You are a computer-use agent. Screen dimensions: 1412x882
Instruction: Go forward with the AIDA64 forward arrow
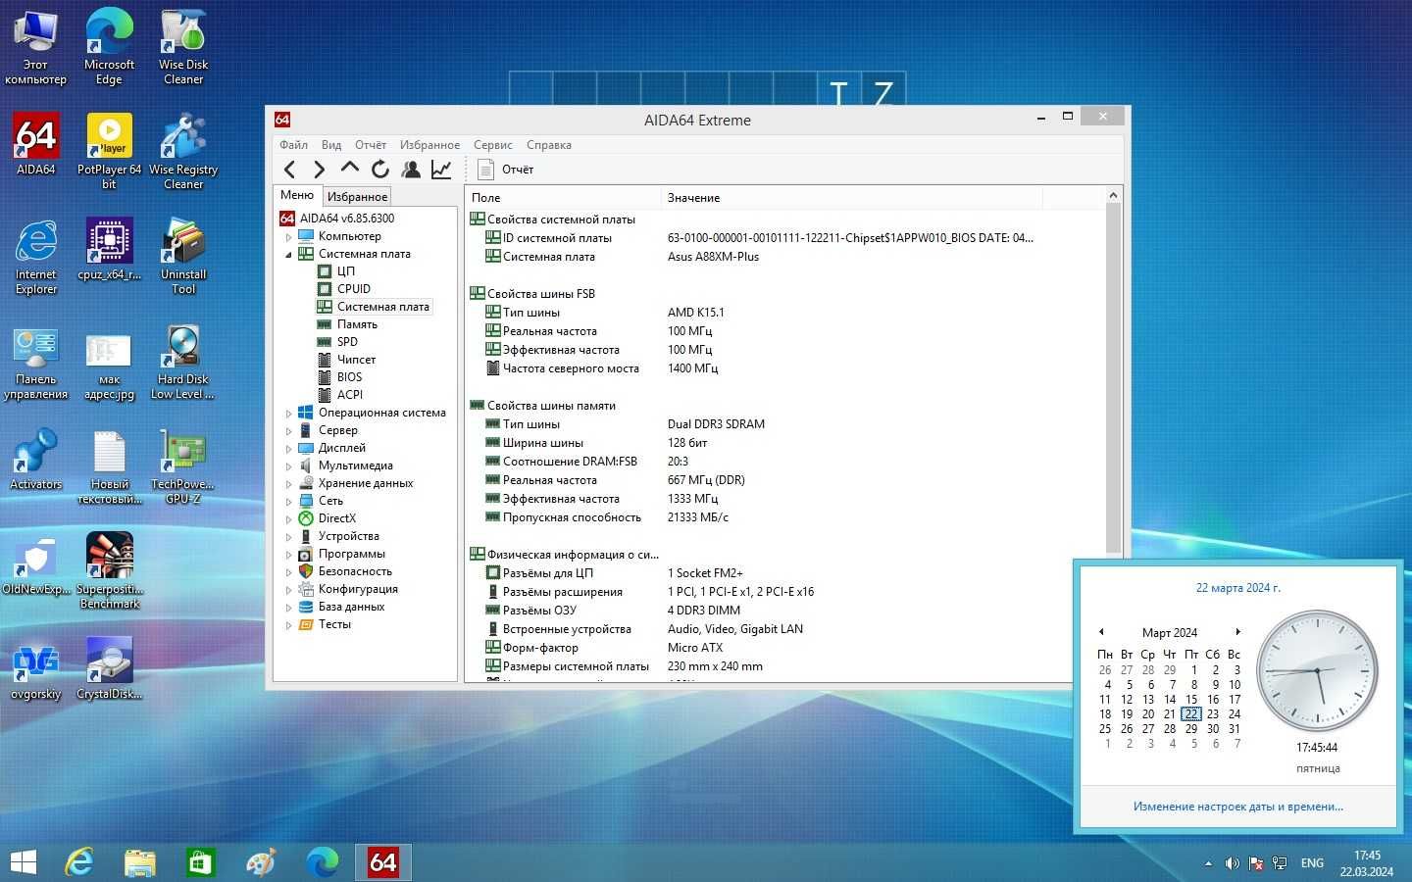[x=319, y=170]
